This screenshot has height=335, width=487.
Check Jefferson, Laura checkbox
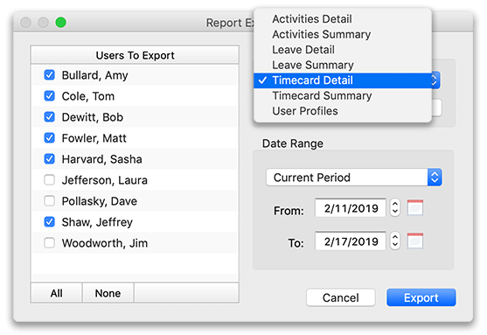click(49, 180)
